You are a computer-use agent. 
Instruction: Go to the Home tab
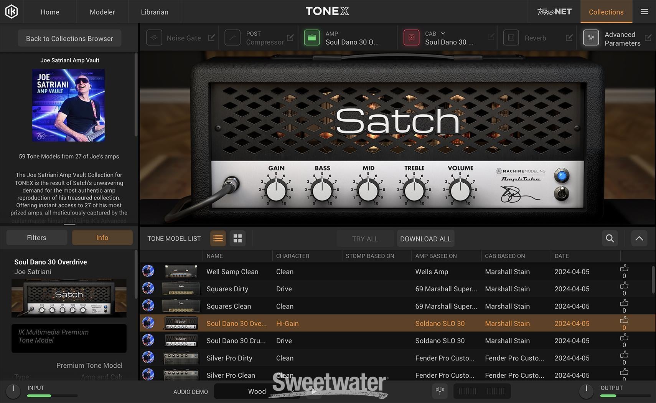pyautogui.click(x=50, y=12)
